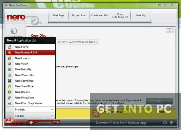Click the Nero BackItUp icon
Screen dimensions: 181x130
coord(10,69)
